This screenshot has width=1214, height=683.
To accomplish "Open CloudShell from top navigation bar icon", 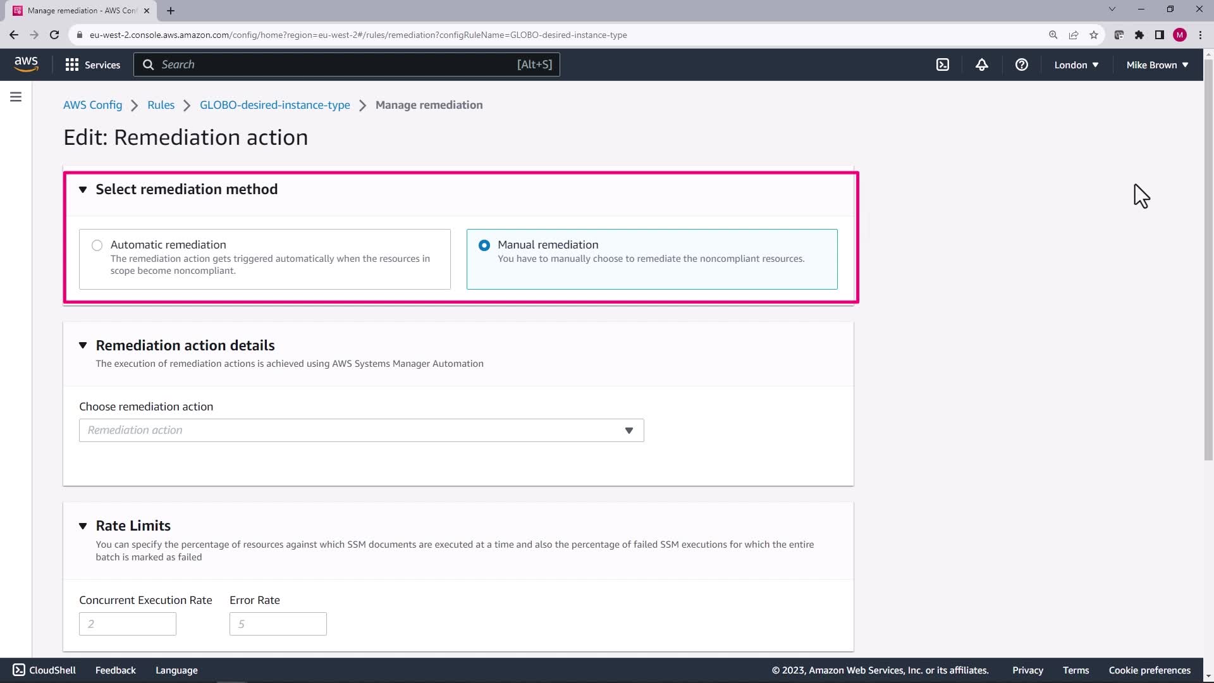I will coord(942,65).
